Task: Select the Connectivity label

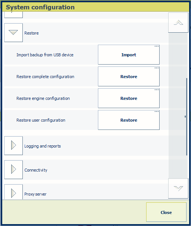Action: click(x=36, y=170)
